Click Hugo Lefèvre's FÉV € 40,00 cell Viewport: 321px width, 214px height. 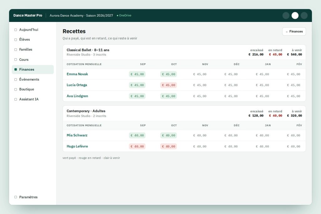coord(293,147)
